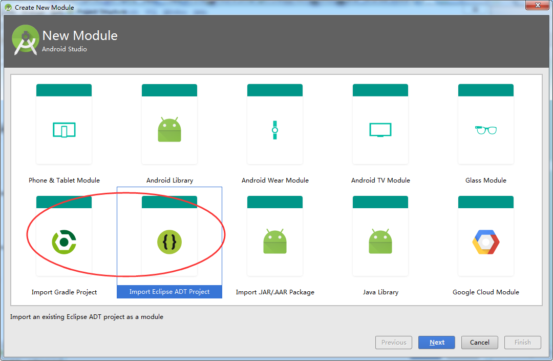Click the Import Eclipse ADT Project braces icon
Screen dimensions: 553x361
click(x=169, y=242)
